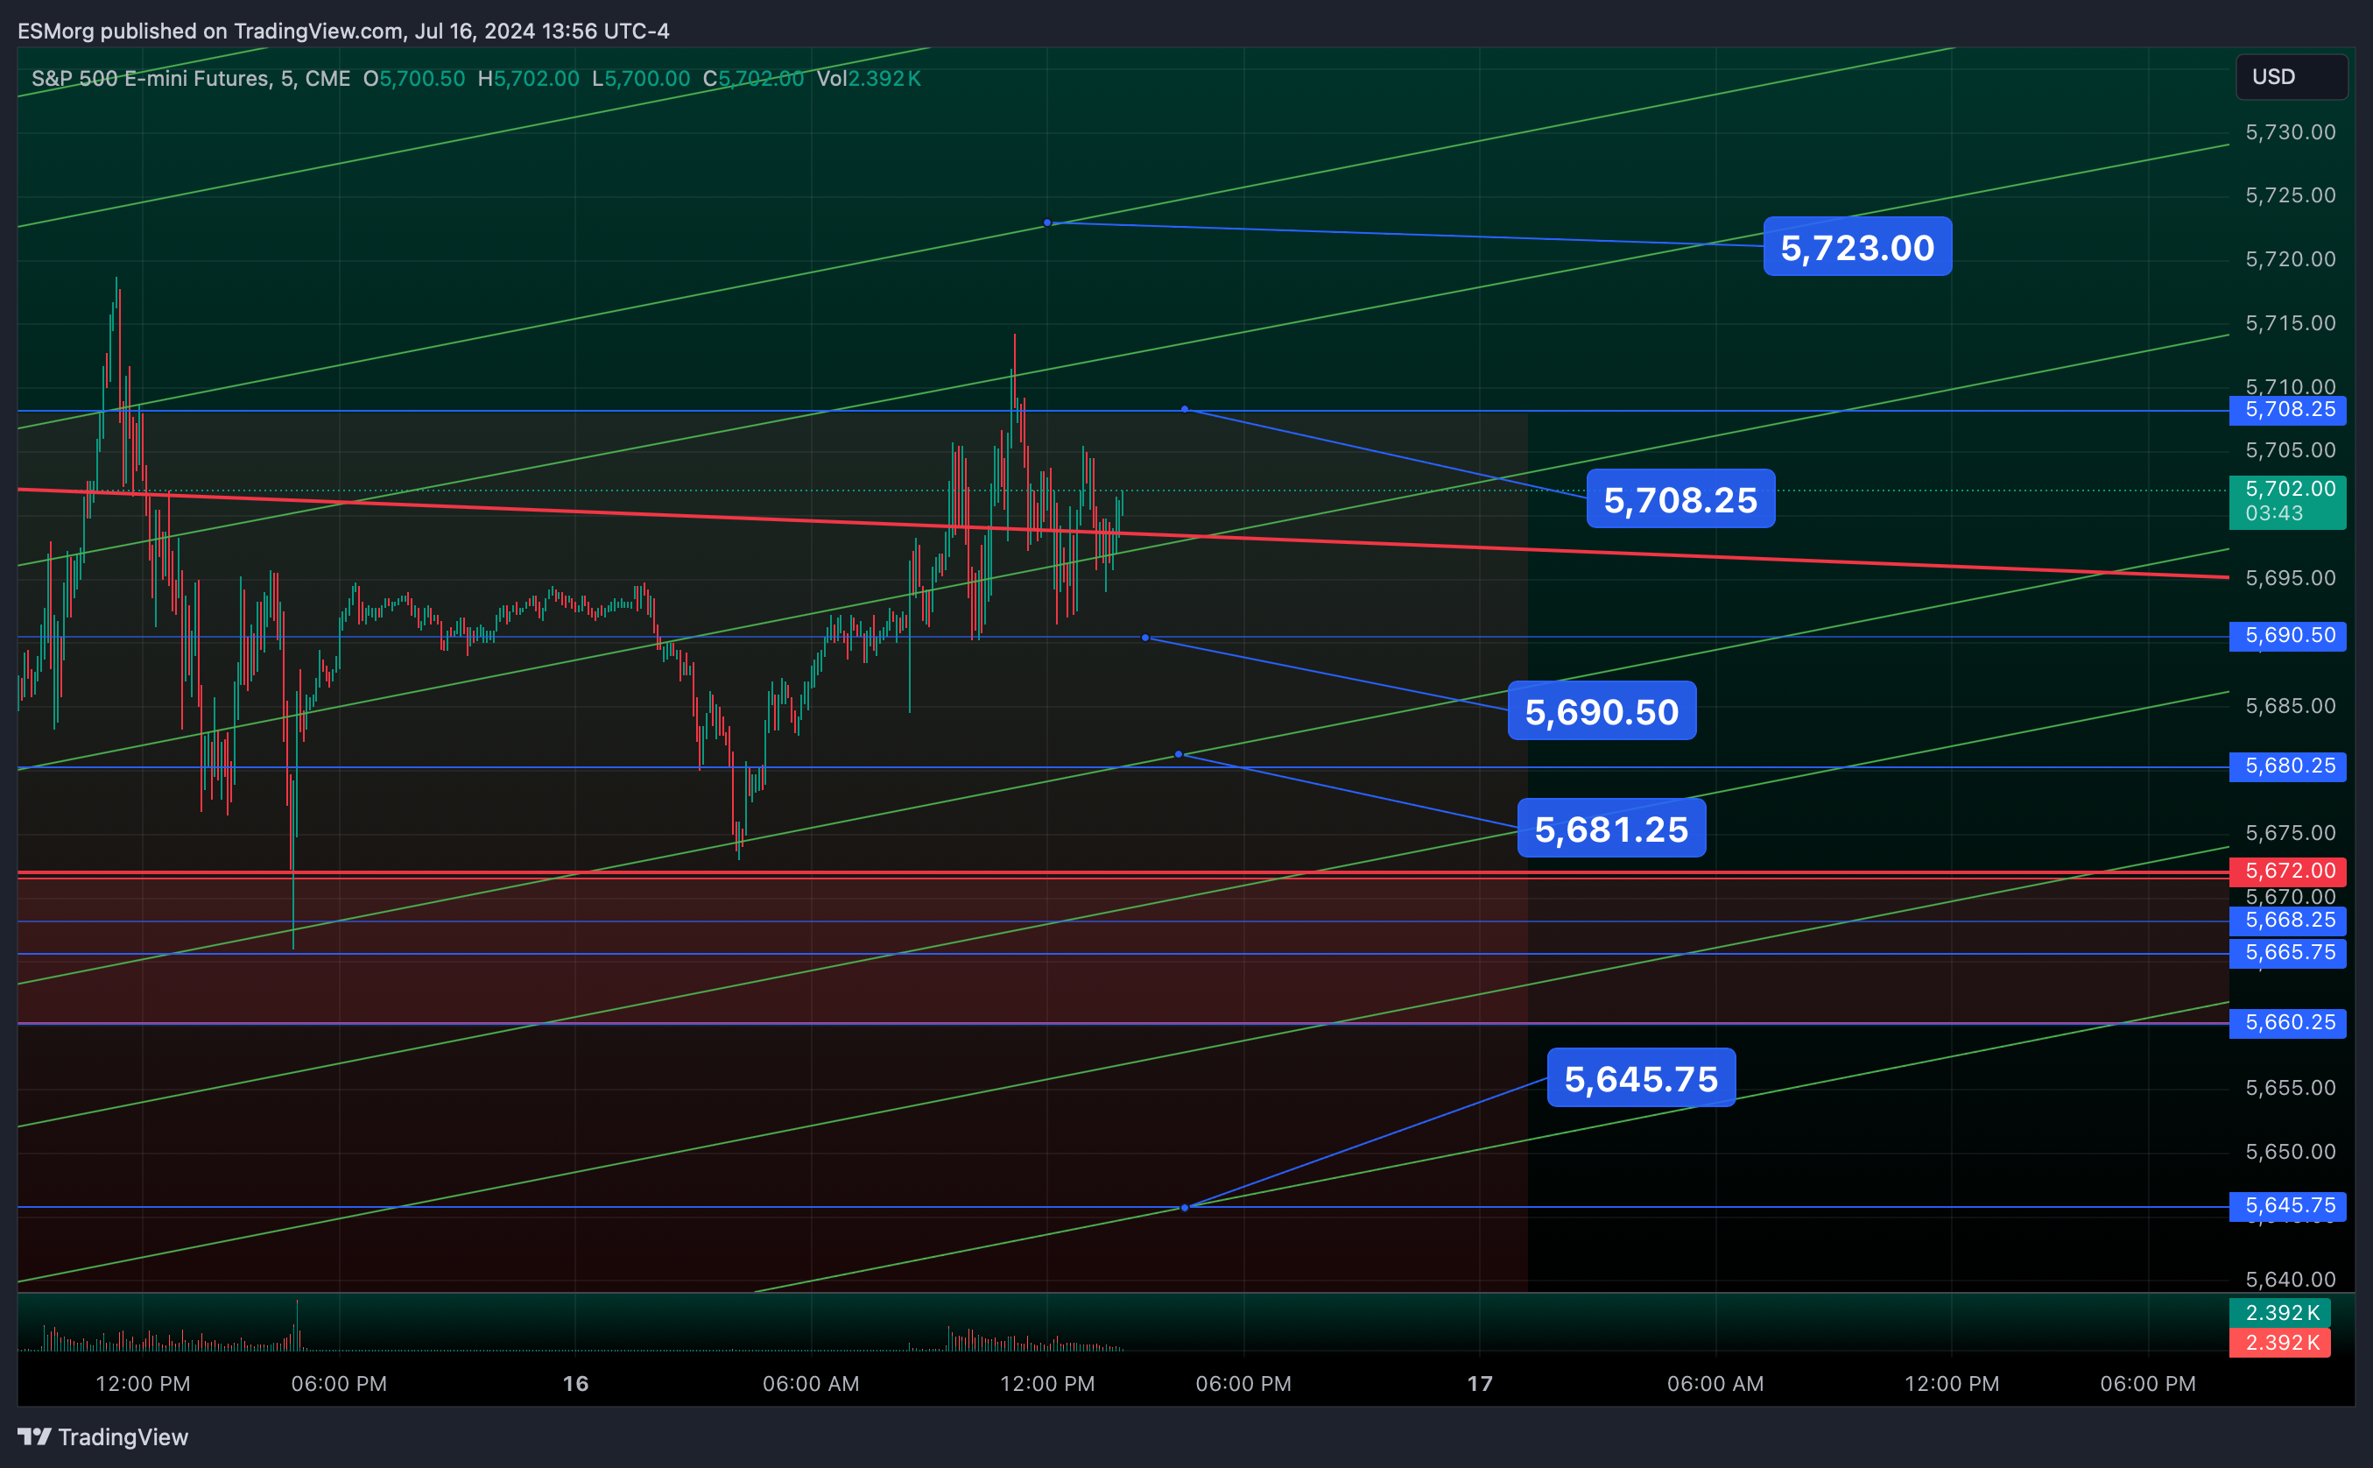Click the 5,695.00 price scale label
This screenshot has width=2373, height=1468.
pos(2291,579)
